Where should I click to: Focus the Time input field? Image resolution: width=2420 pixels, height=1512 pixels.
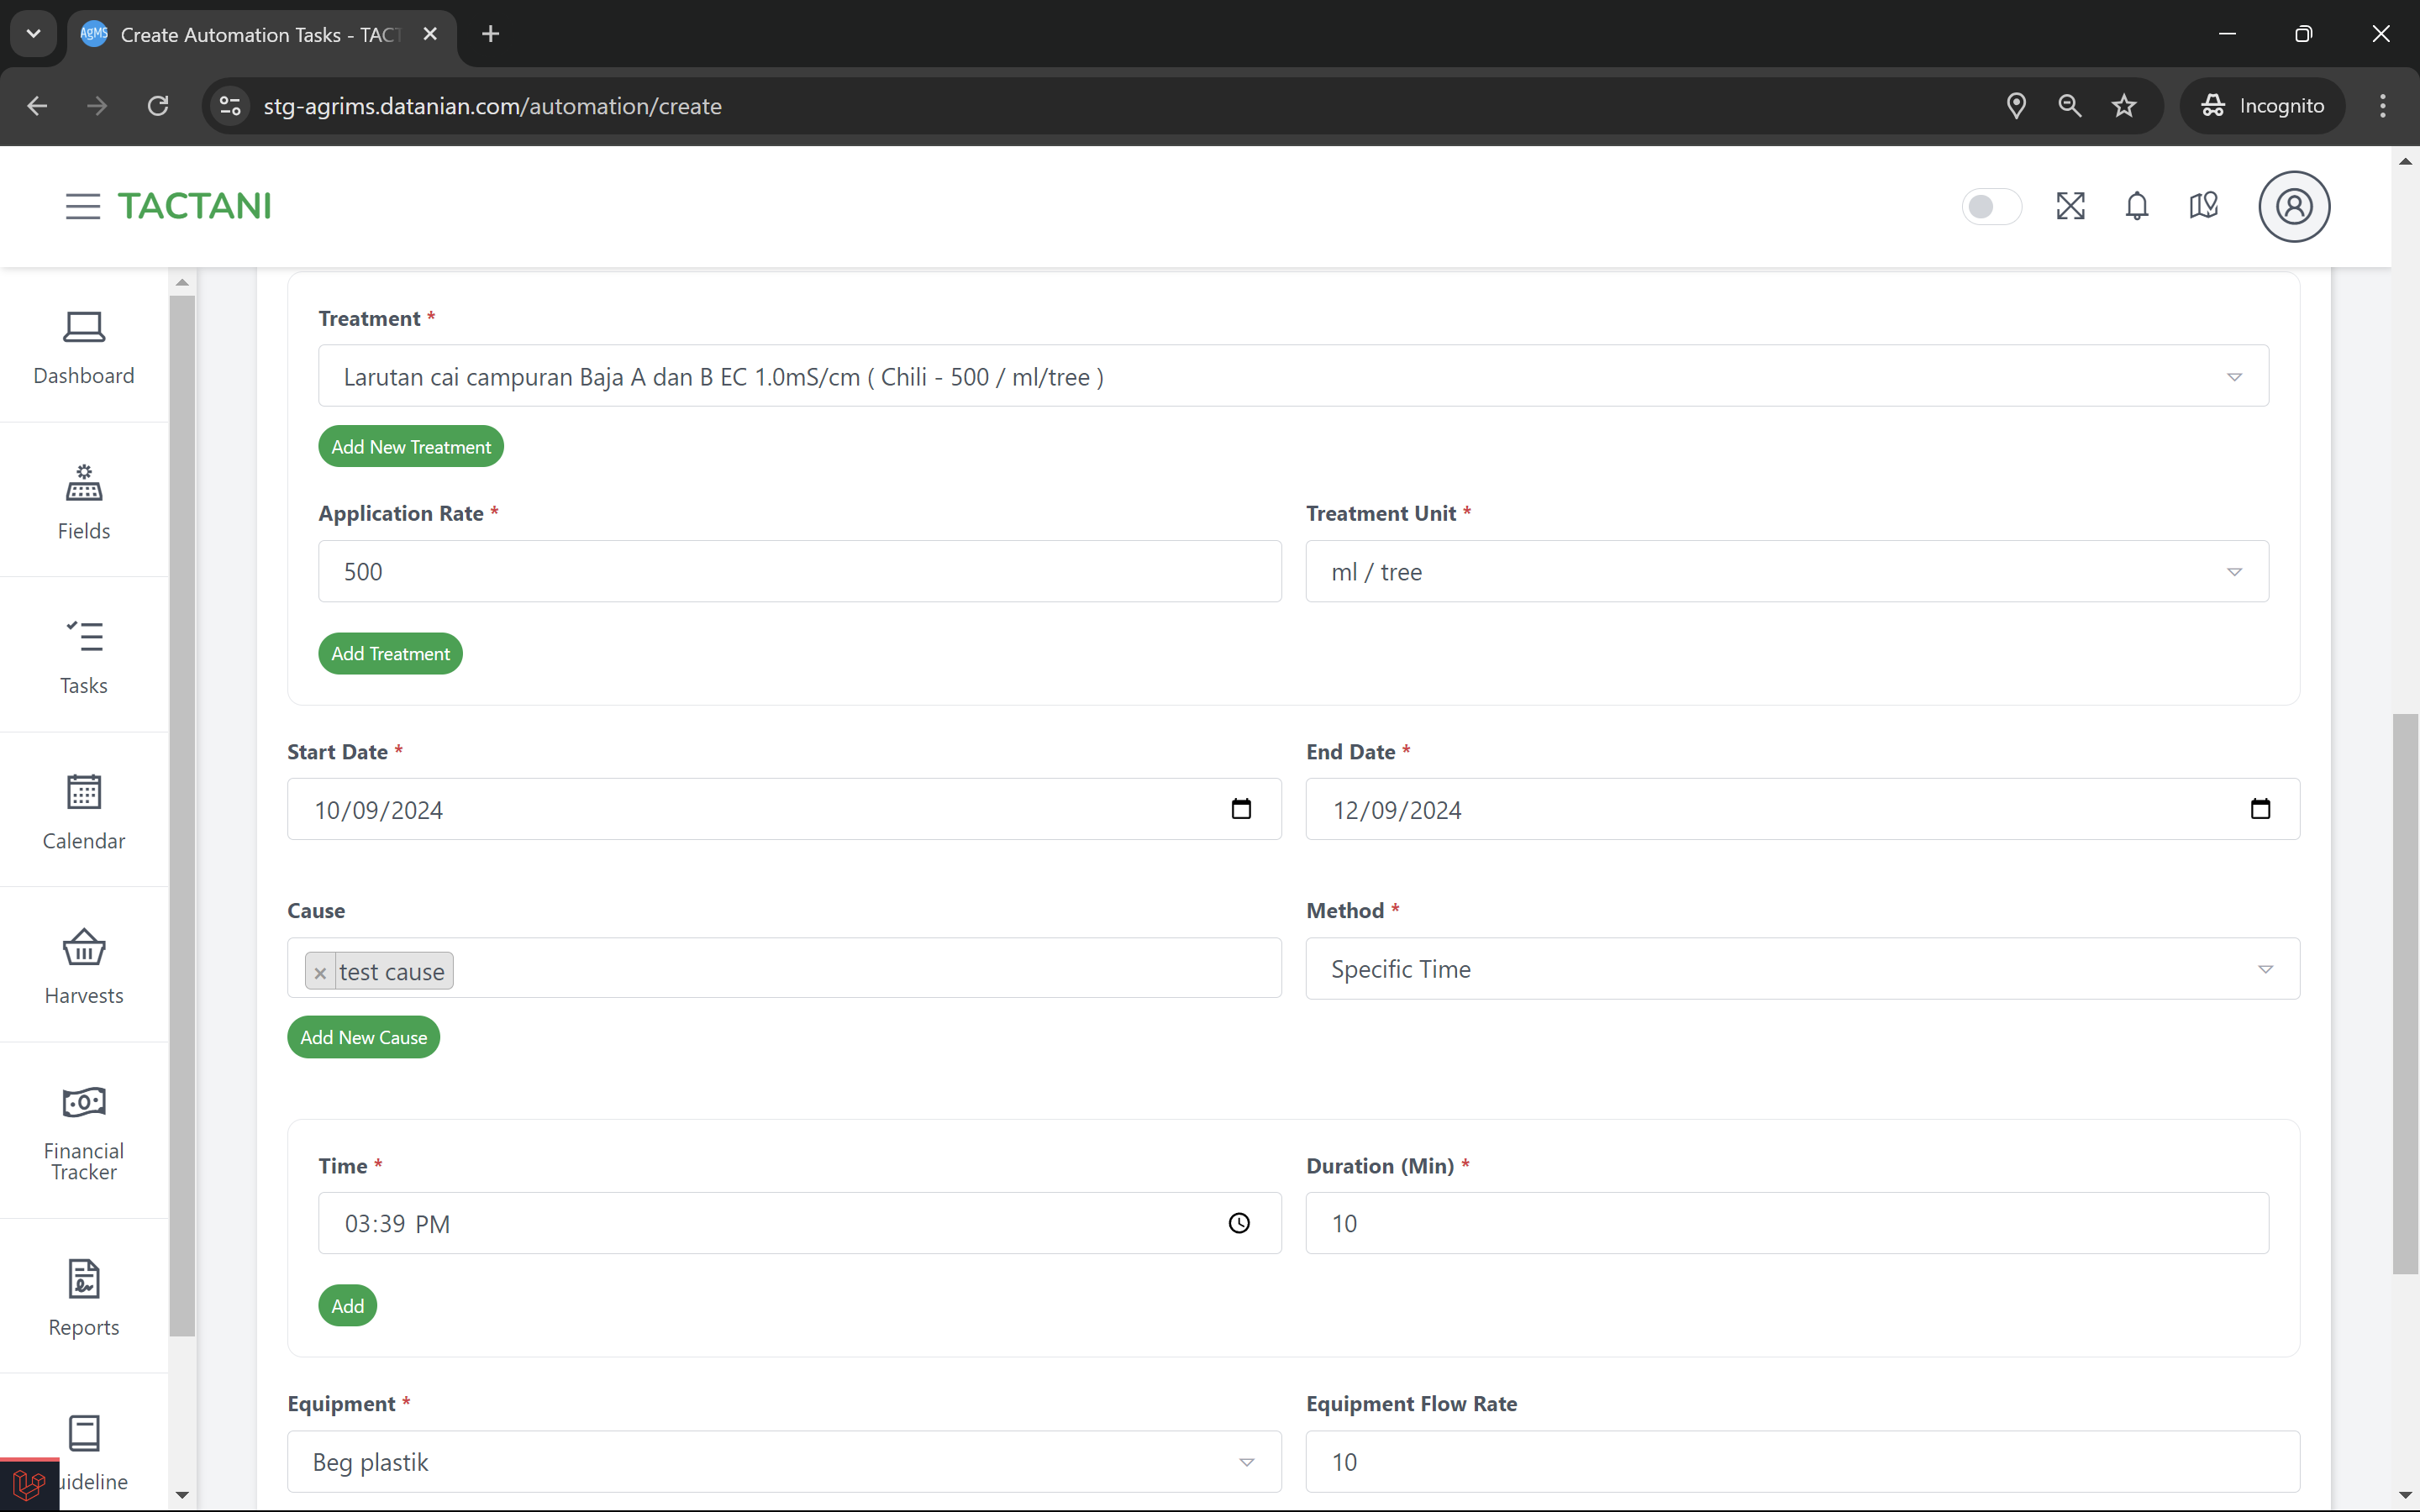799,1223
